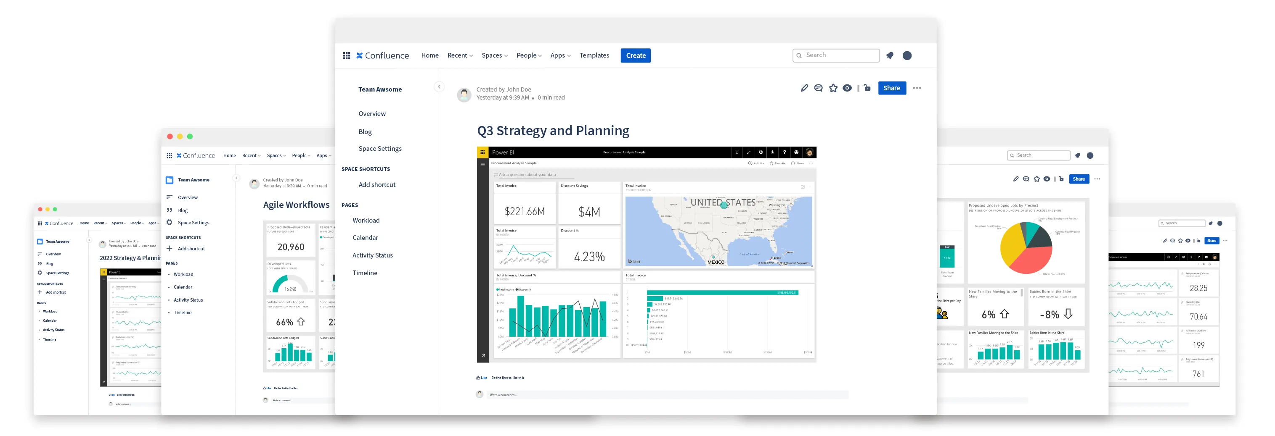
Task: Open notifications bell in the pie chart window
Action: [x=1078, y=156]
